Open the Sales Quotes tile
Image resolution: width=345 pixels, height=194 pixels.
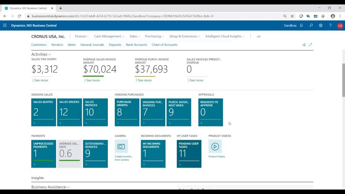[43, 112]
